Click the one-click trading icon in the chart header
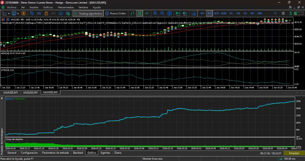 pos(8,19)
